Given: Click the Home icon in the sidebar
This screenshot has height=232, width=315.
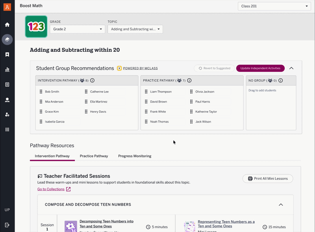Looking at the screenshot, I should [x=7, y=25].
